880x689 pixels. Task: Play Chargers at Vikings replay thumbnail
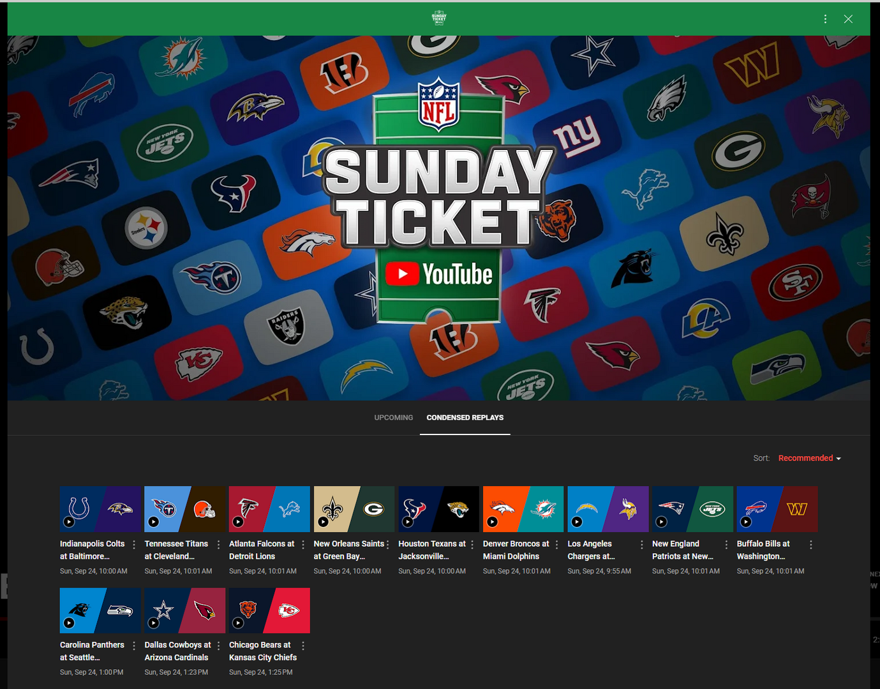coord(608,509)
